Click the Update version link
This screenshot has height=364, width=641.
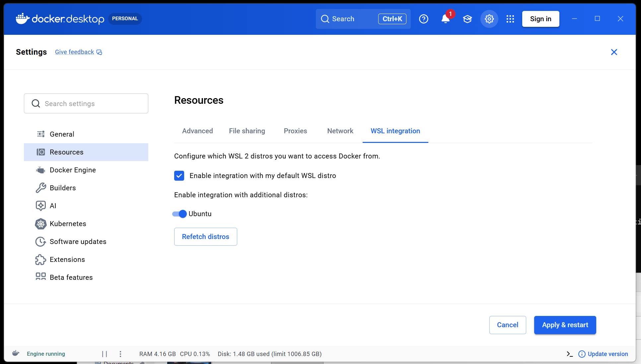pyautogui.click(x=607, y=354)
